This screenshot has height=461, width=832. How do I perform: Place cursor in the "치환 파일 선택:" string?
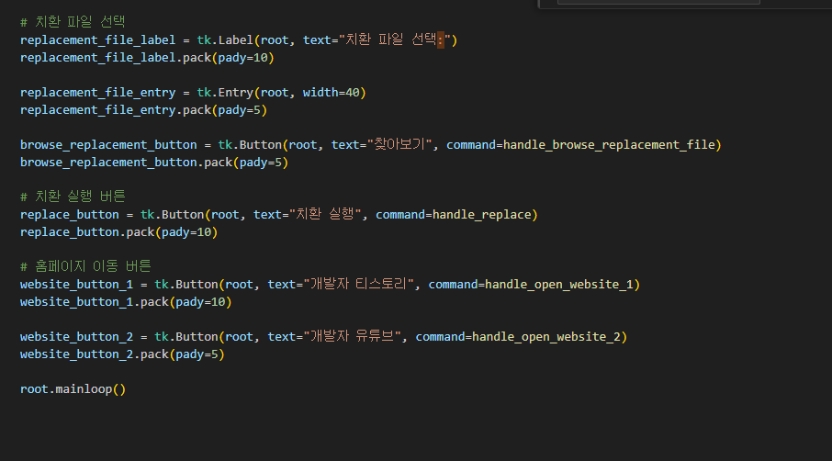[395, 39]
